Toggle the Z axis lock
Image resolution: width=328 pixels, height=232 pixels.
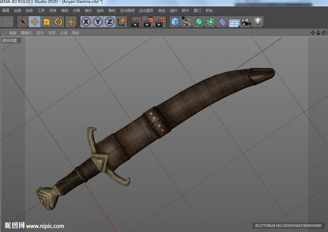tap(110, 22)
